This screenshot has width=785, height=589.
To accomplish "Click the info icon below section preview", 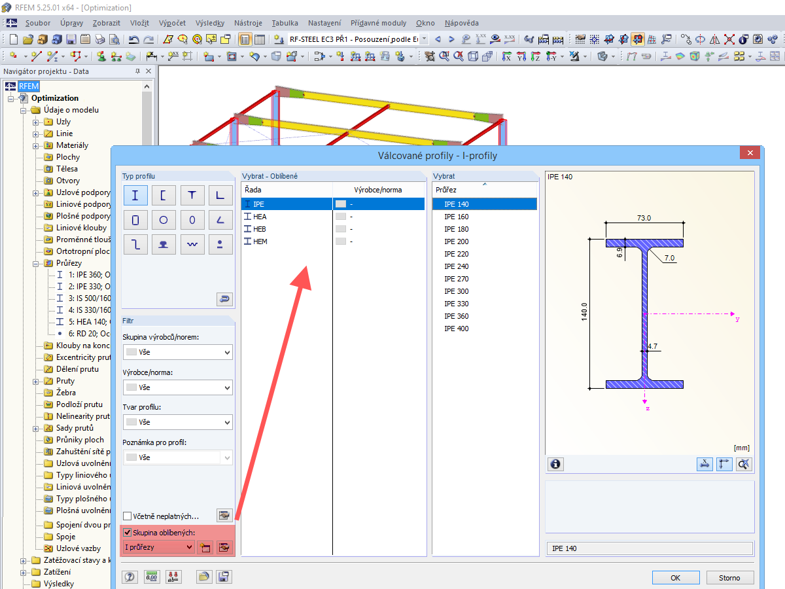I will [556, 464].
